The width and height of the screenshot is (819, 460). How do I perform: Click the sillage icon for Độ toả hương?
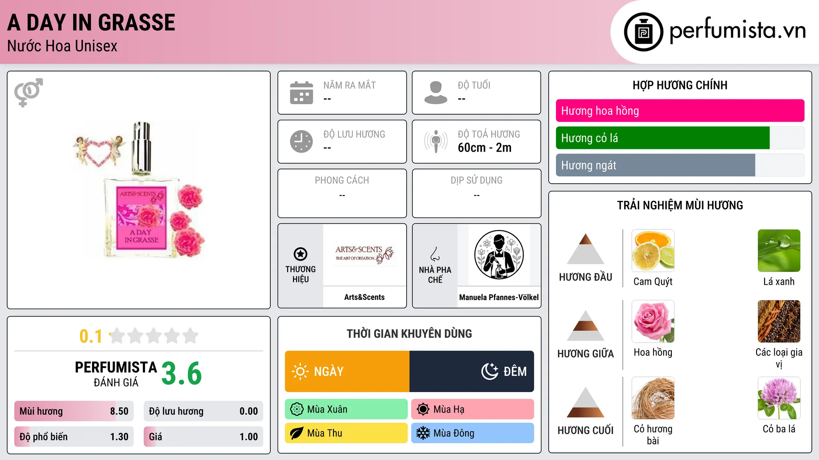click(x=436, y=141)
